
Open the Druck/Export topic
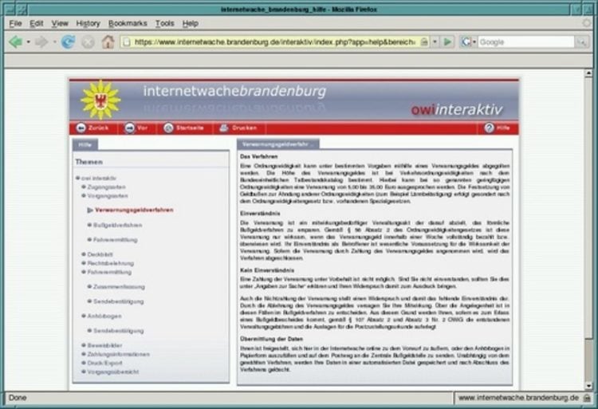(x=105, y=363)
